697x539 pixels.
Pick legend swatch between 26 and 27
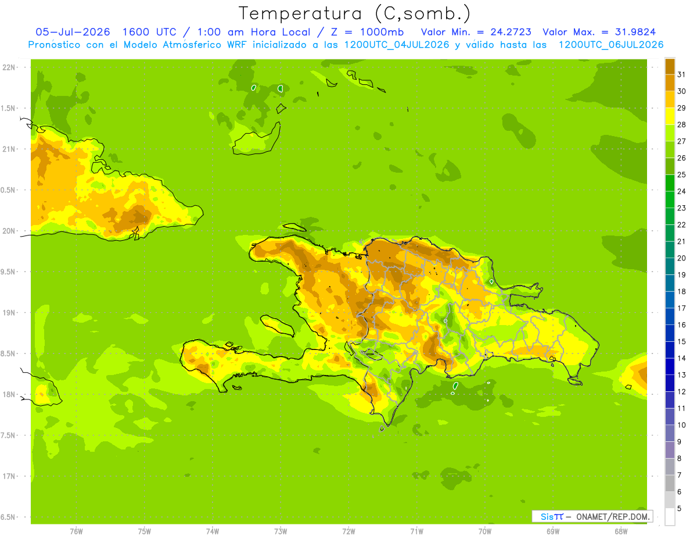coord(670,150)
